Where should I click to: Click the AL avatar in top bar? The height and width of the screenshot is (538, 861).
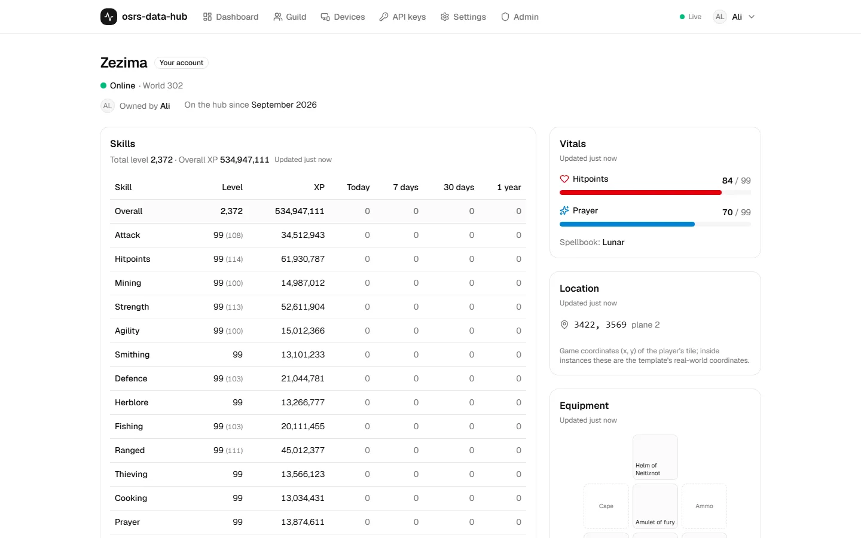(x=720, y=17)
